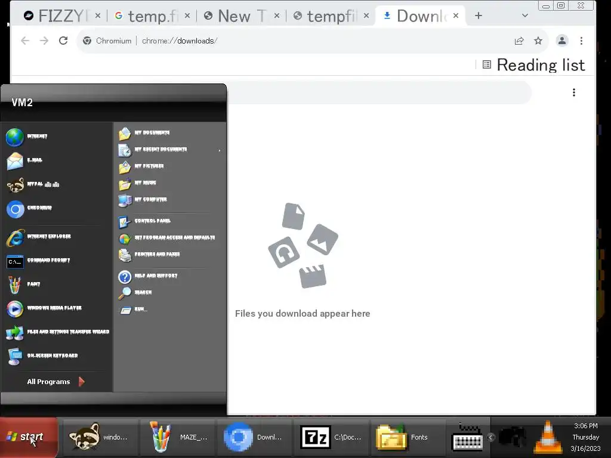Viewport: 611px width, 458px height.
Task: Expand My Recent Documents submenu
Action: coord(170,150)
